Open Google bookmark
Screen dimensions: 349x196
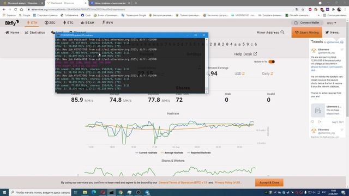[25, 15]
